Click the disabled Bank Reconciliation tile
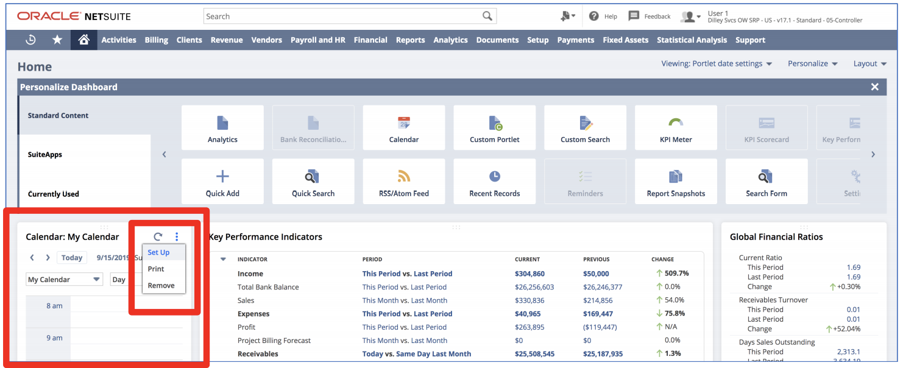This screenshot has width=903, height=368. click(313, 128)
